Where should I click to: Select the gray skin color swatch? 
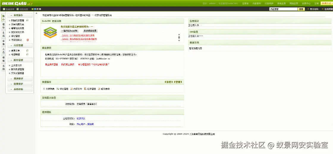coord(40,9)
